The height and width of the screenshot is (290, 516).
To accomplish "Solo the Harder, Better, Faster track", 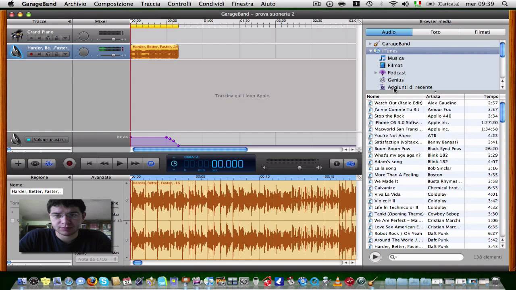I will 48,54.
